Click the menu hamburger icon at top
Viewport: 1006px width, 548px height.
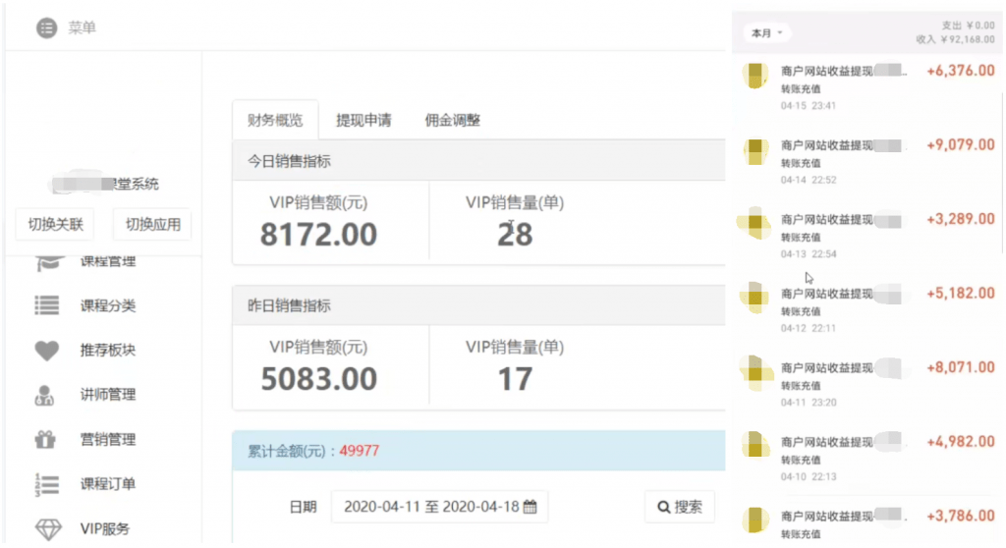(x=46, y=28)
